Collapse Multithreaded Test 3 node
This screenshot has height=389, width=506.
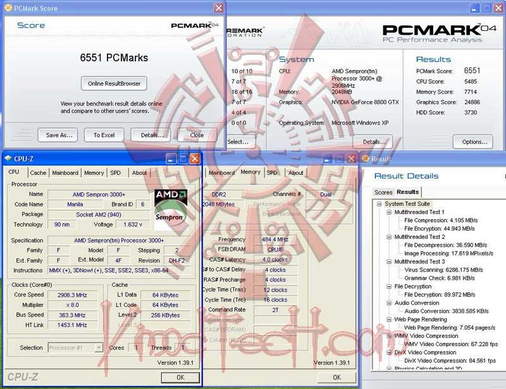[x=389, y=261]
